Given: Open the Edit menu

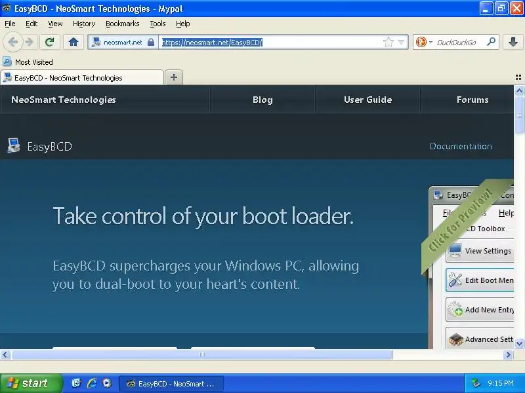Looking at the screenshot, I should point(31,24).
